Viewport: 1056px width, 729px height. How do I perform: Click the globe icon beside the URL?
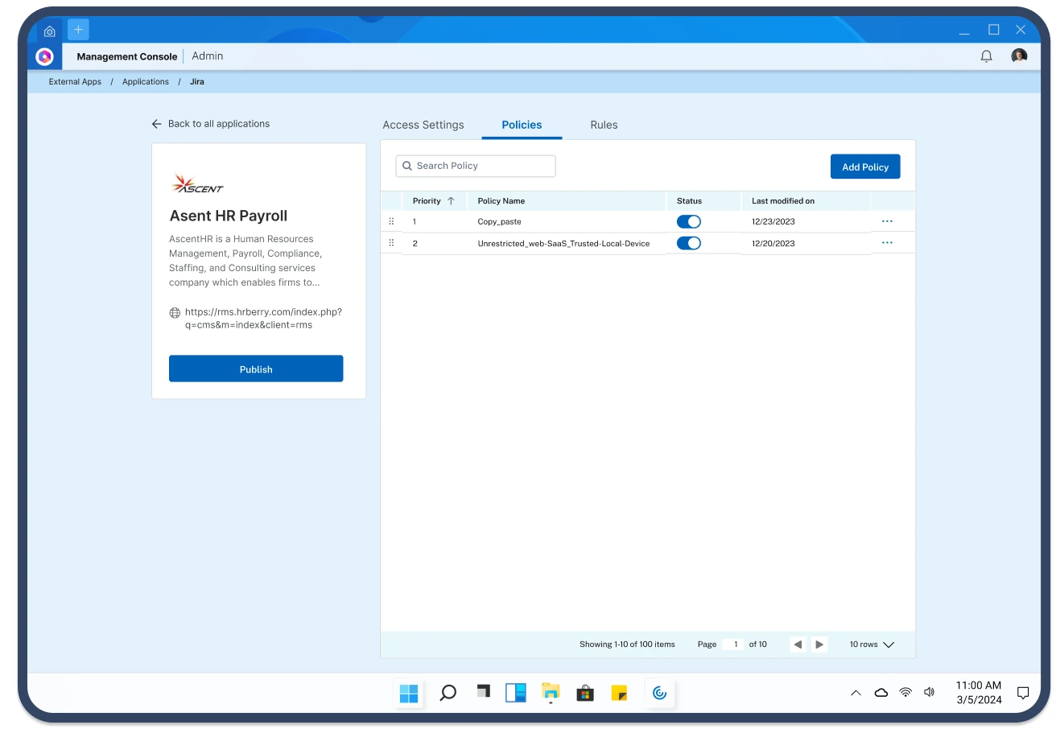pos(175,313)
